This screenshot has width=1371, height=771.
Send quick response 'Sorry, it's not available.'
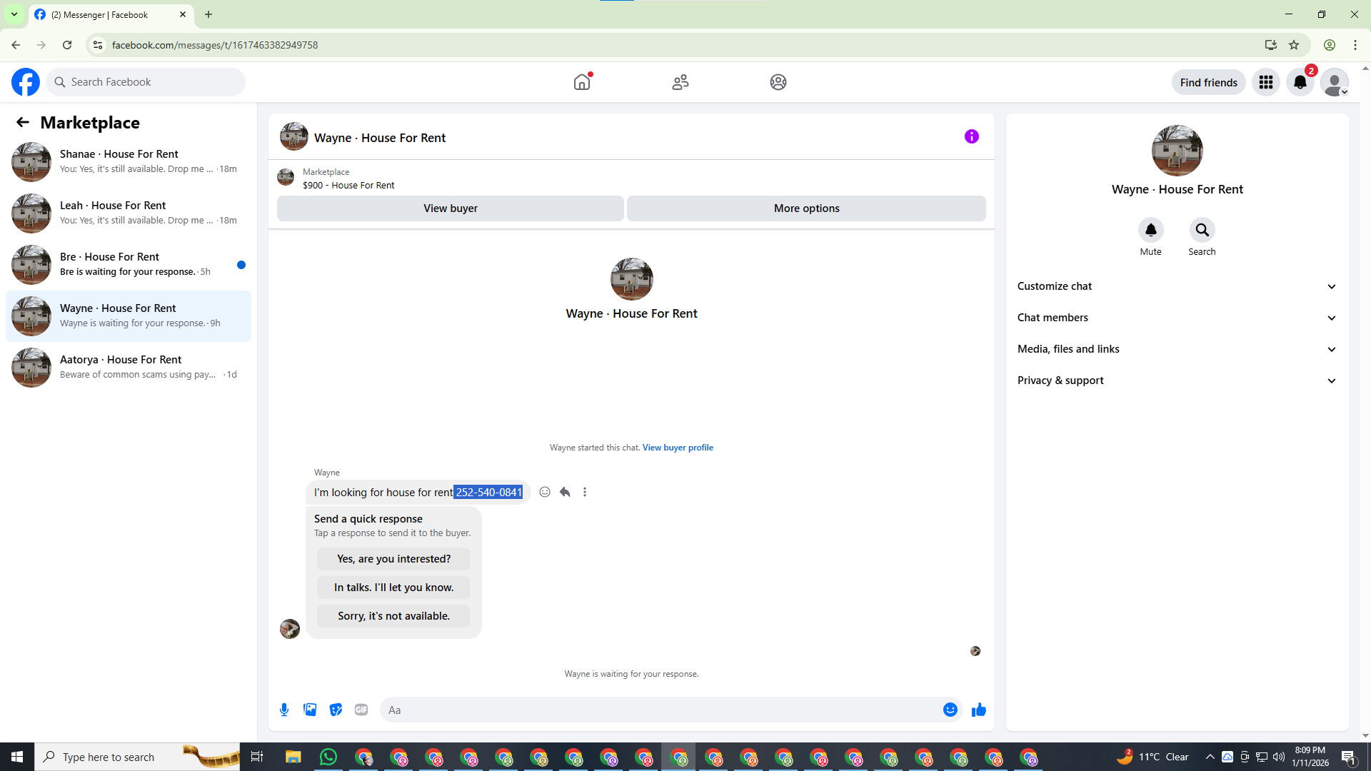point(393,616)
